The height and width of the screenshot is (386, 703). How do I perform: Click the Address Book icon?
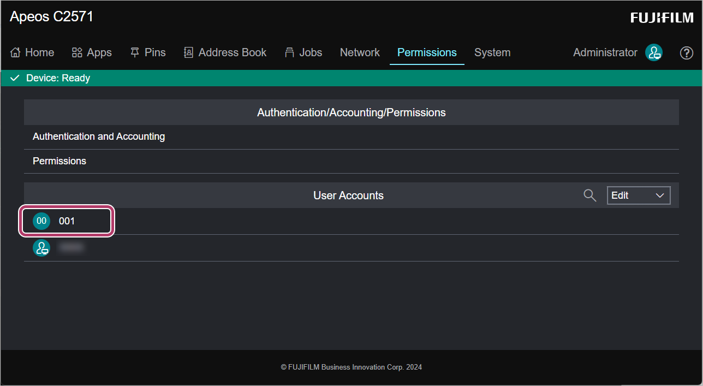pyautogui.click(x=189, y=52)
